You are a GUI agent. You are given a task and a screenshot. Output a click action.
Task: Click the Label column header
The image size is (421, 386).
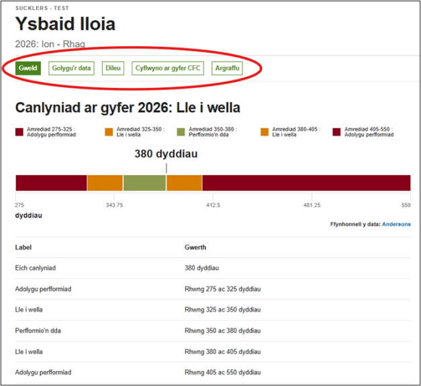(24, 247)
